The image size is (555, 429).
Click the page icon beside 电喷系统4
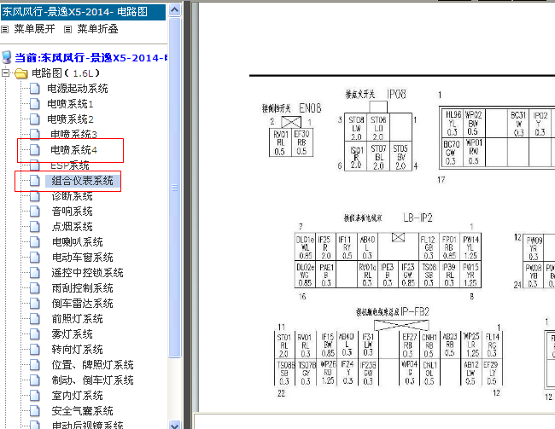click(35, 150)
